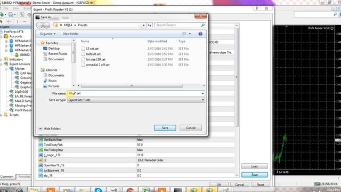341x192 pixels.
Task: Select MACD Sample expert in Navigator
Action: (x=23, y=101)
